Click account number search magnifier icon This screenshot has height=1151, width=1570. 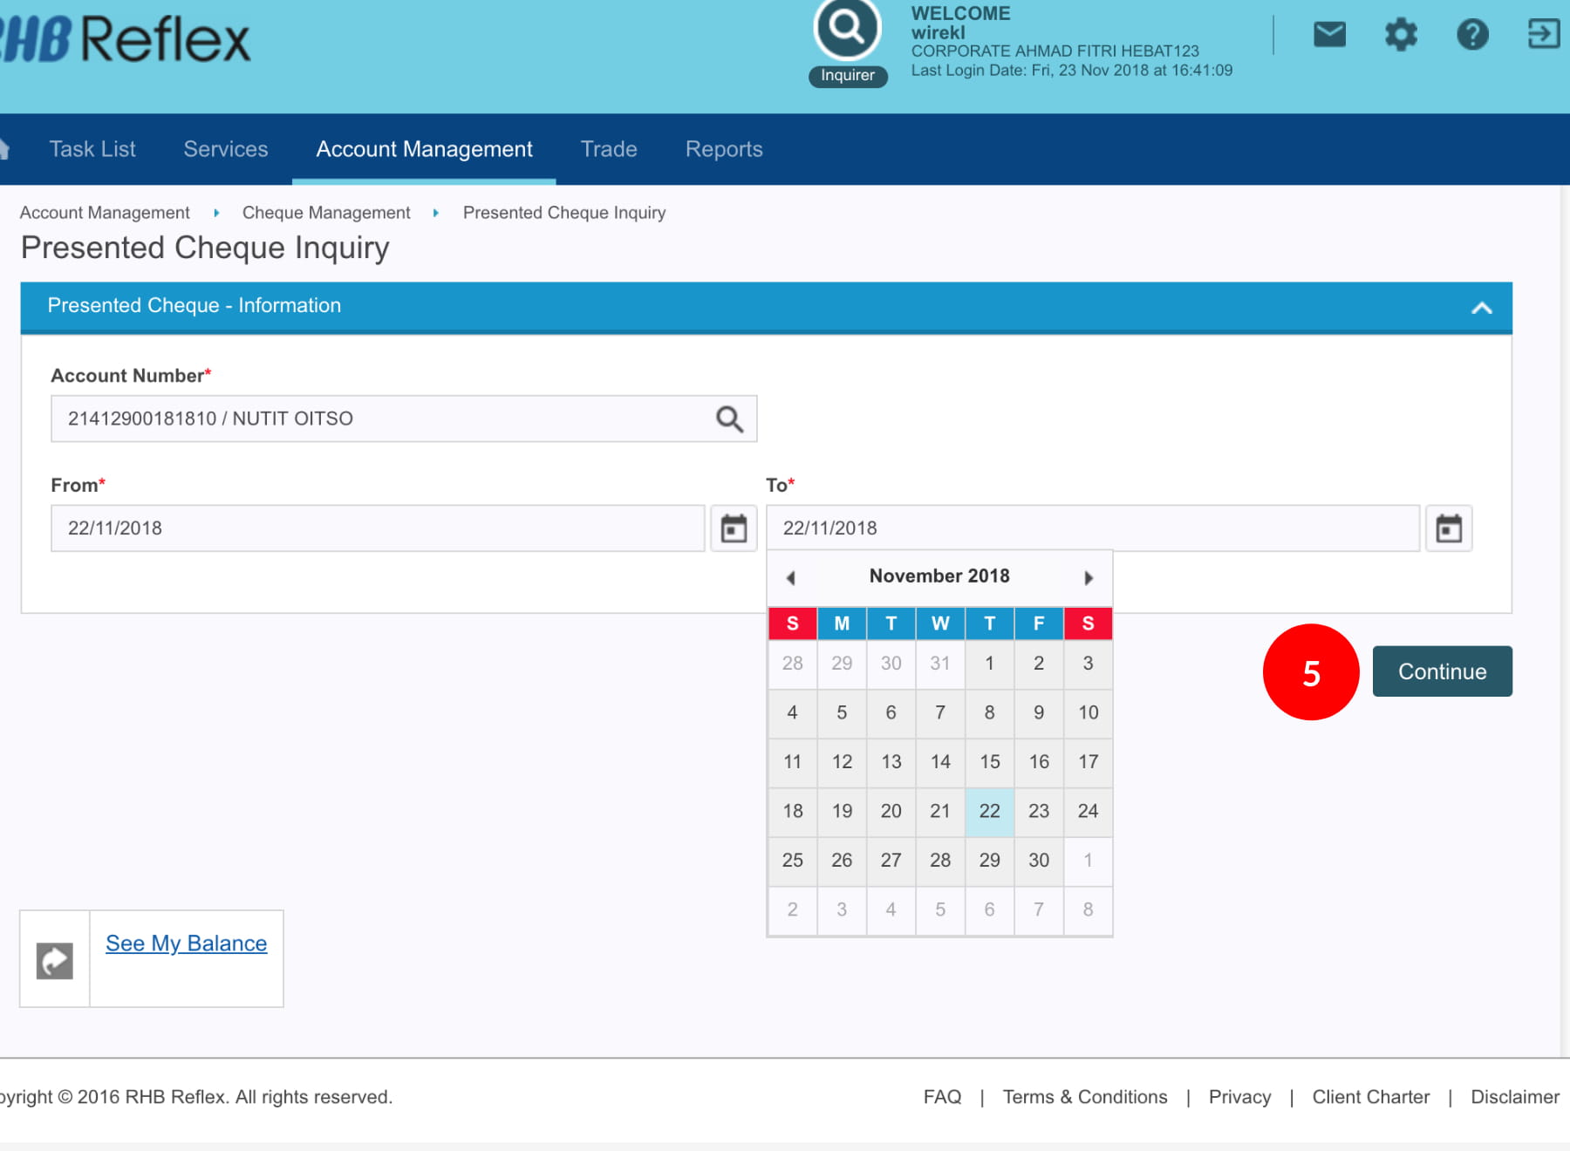pos(729,419)
